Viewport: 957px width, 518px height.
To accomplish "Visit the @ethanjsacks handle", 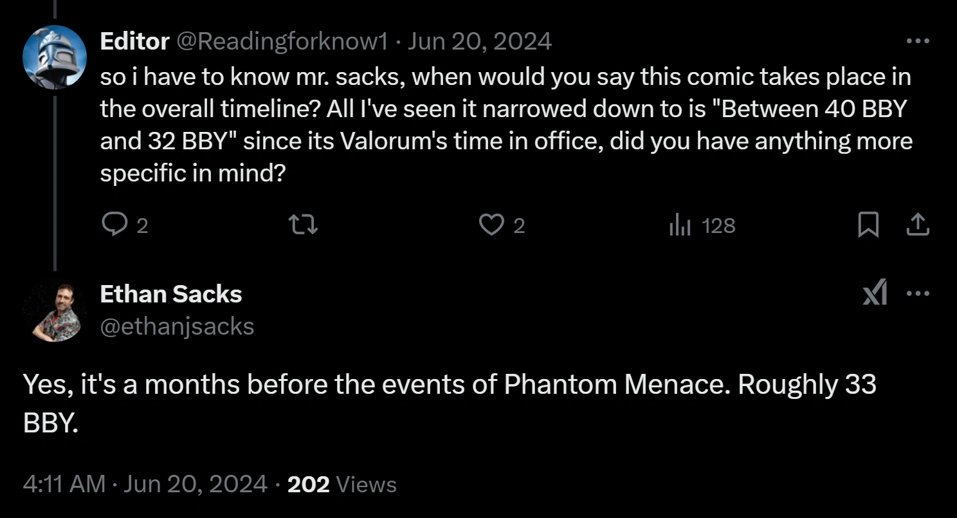I will click(x=177, y=326).
